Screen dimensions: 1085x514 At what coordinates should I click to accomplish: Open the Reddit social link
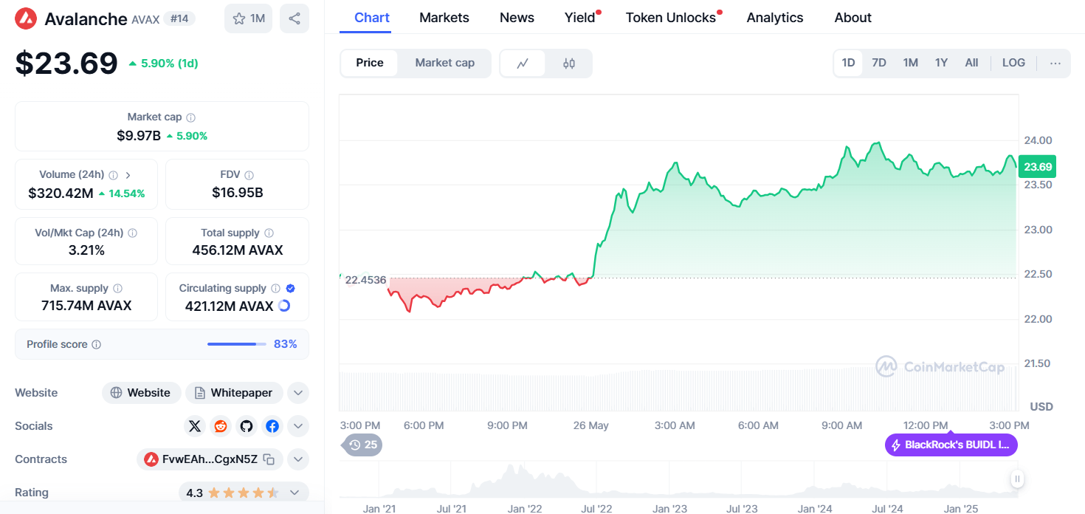pos(221,426)
